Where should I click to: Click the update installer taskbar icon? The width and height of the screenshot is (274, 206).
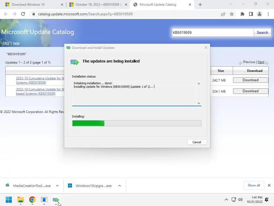click(x=56, y=200)
